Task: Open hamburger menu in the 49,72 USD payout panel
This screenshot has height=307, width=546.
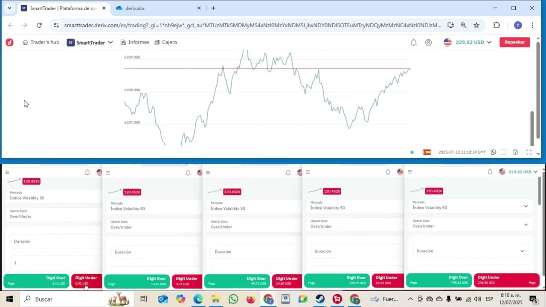Action: [x=208, y=172]
